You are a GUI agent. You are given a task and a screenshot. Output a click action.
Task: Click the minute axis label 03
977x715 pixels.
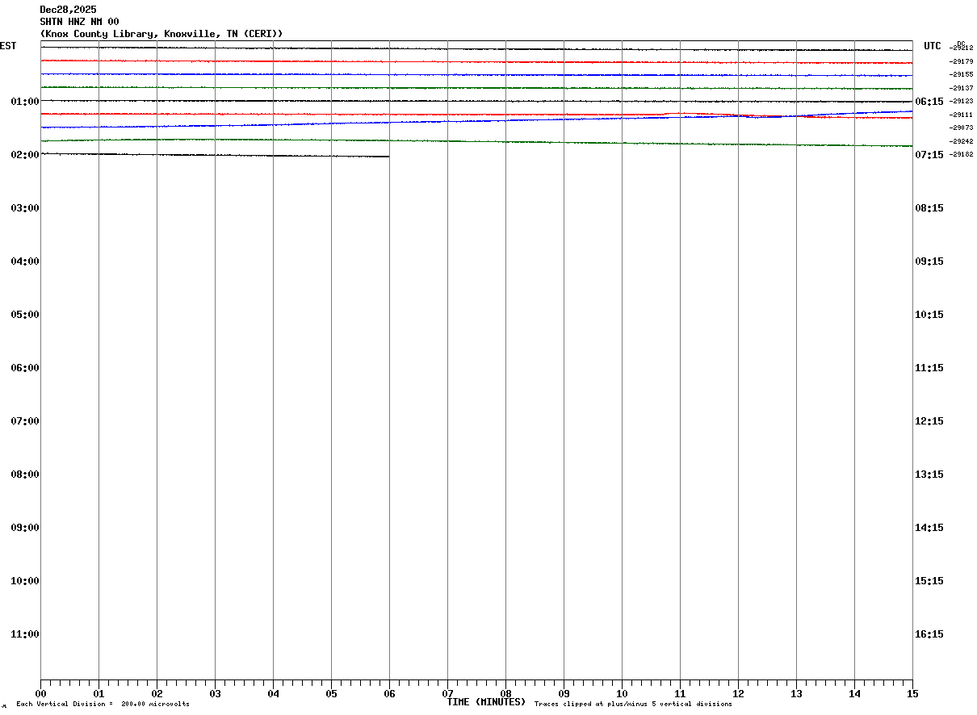215,694
